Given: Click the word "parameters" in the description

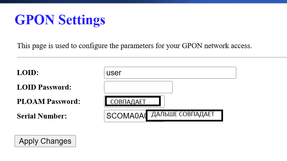Looking at the screenshot, I should [x=128, y=45].
